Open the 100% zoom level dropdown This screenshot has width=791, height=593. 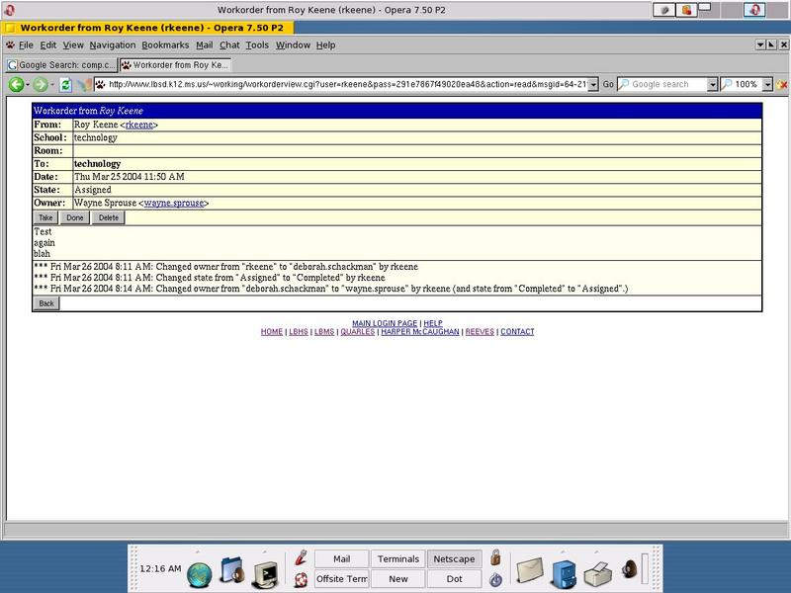[767, 84]
